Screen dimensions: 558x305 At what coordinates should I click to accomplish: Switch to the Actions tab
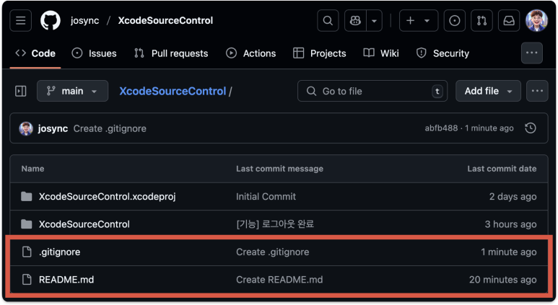pos(251,53)
